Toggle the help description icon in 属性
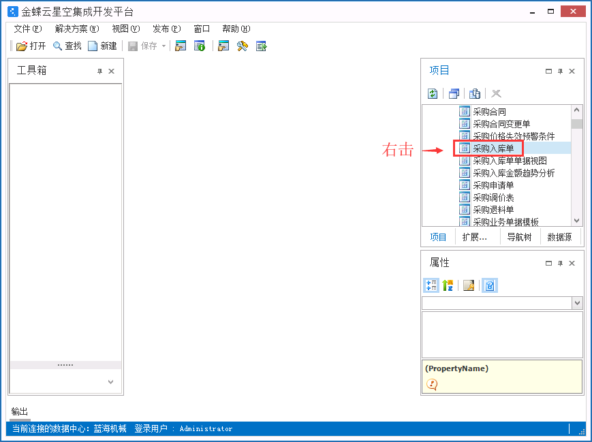The width and height of the screenshot is (592, 442). coord(490,285)
